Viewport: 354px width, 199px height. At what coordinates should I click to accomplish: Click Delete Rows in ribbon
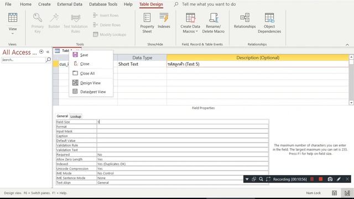click(107, 25)
